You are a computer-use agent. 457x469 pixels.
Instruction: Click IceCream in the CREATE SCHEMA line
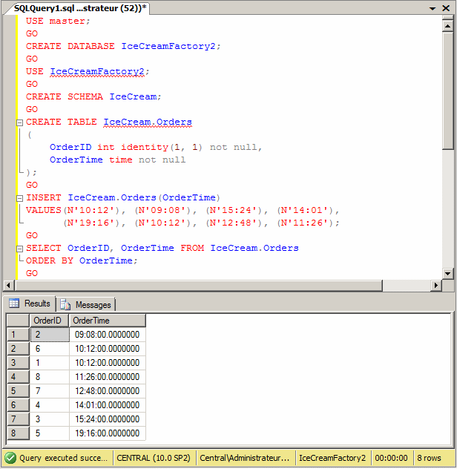click(133, 97)
